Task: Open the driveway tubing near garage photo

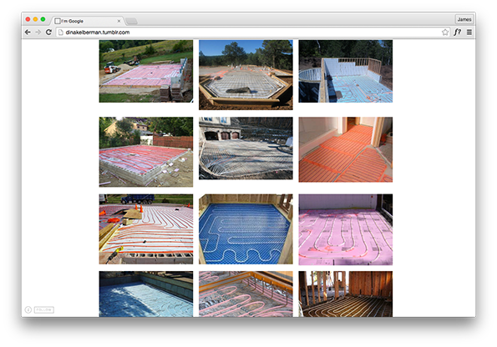Action: point(246,148)
